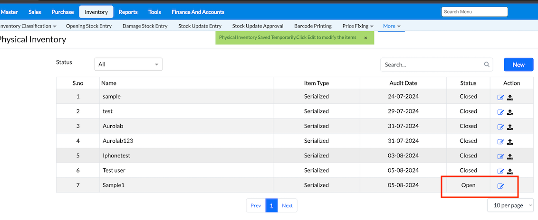Viewport: 538px width, 220px height.
Task: Open Stock Update Approval tab
Action: (x=258, y=26)
